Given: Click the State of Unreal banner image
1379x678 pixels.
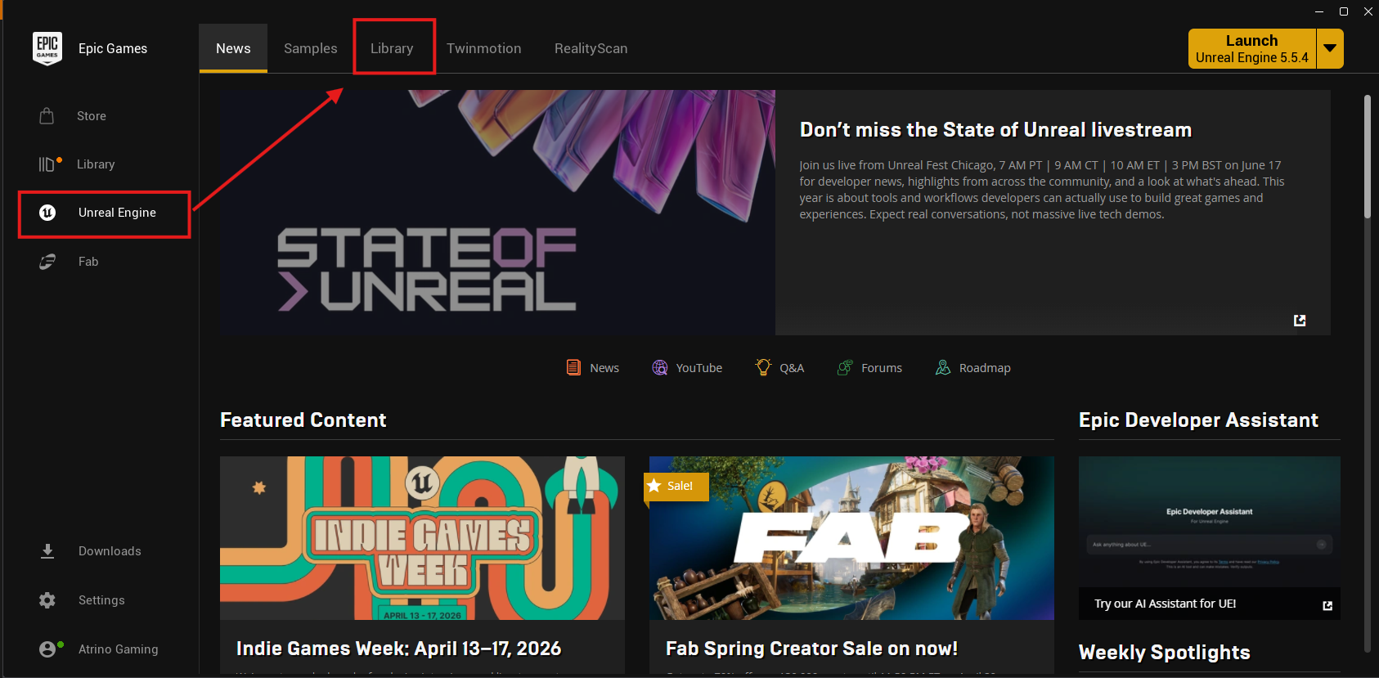Looking at the screenshot, I should point(497,213).
